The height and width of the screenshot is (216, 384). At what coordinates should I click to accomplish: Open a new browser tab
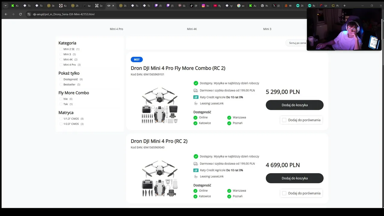(344, 5)
